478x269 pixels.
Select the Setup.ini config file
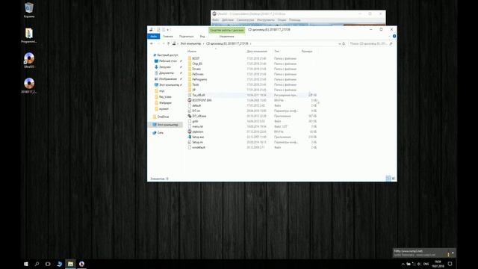pyautogui.click(x=197, y=142)
